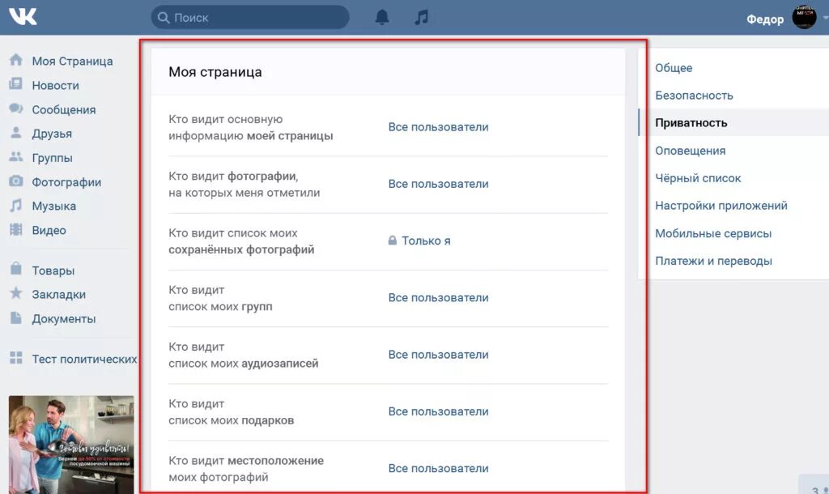Viewport: 829px width, 494px height.
Task: Open Видео link
Action: coord(49,230)
